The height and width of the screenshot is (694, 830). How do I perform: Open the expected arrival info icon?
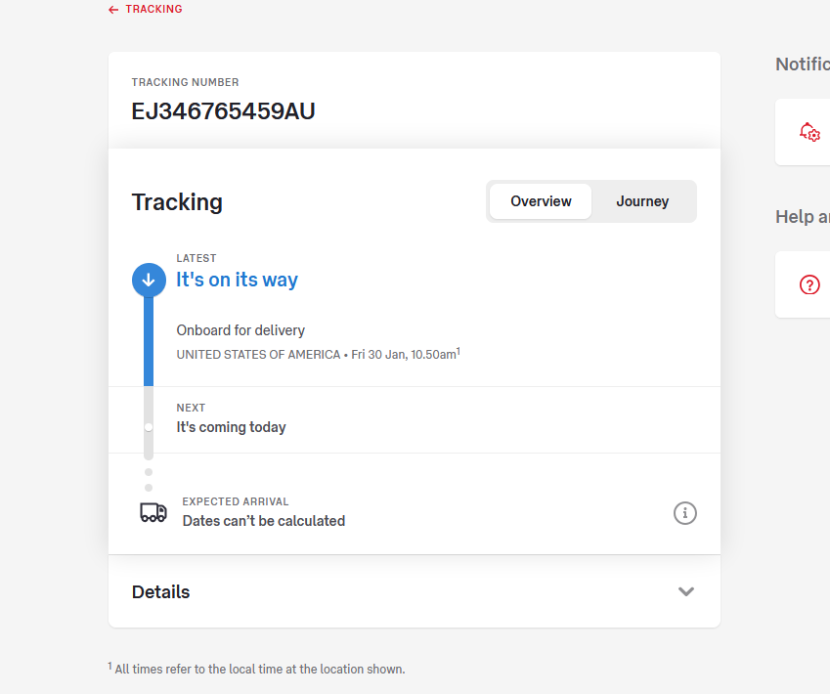click(685, 512)
